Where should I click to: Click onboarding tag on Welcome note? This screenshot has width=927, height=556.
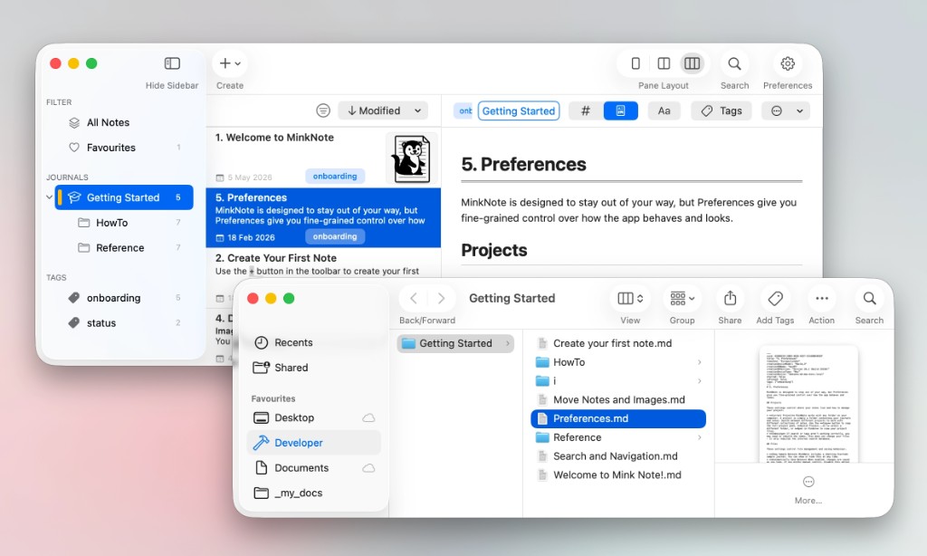[335, 177]
